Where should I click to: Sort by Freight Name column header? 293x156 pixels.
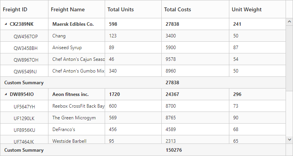(x=68, y=9)
